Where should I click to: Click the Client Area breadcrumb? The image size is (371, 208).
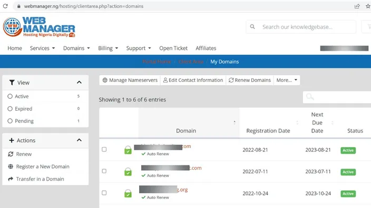point(191,61)
